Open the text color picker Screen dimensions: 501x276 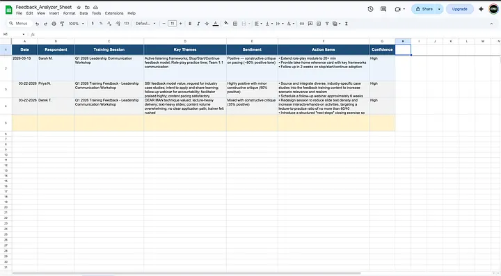click(x=216, y=24)
